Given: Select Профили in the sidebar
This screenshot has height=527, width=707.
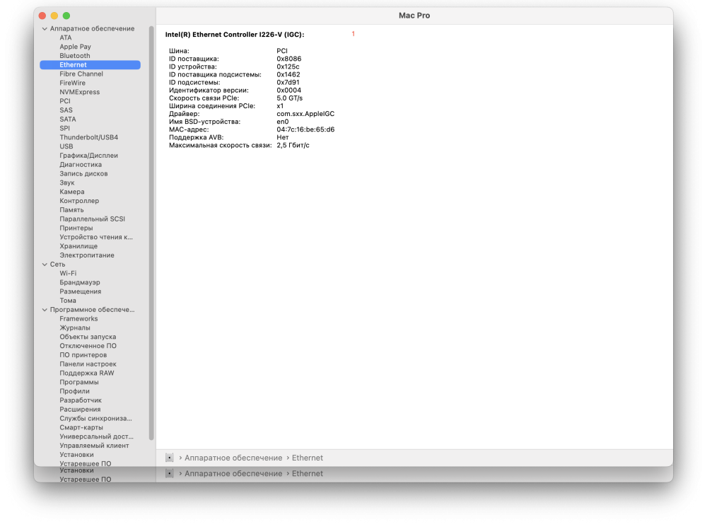Looking at the screenshot, I should pos(74,391).
